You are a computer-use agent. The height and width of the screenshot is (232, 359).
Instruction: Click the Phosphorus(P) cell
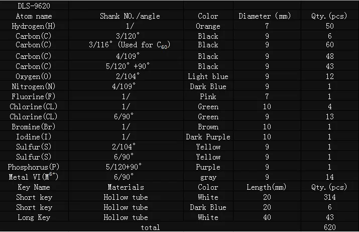tap(34, 167)
